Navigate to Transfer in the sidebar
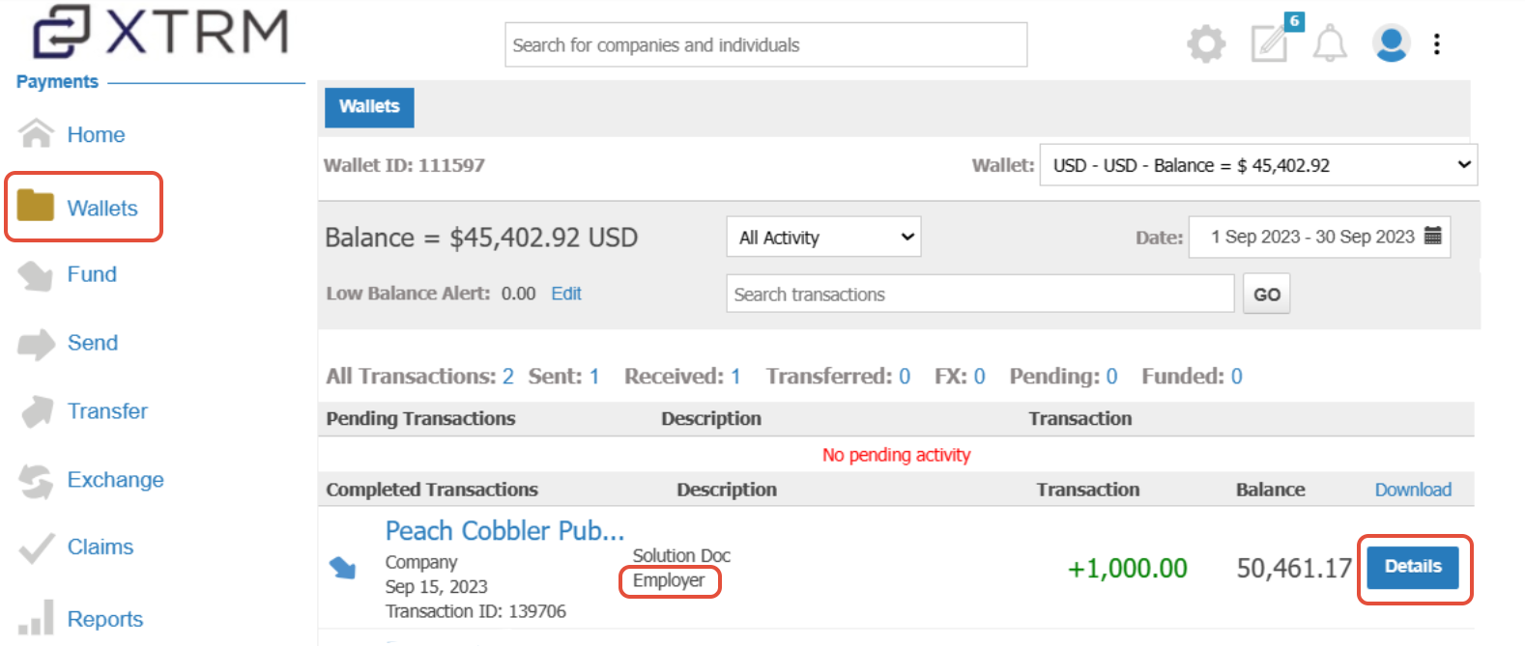The height and width of the screenshot is (646, 1525). tap(107, 411)
